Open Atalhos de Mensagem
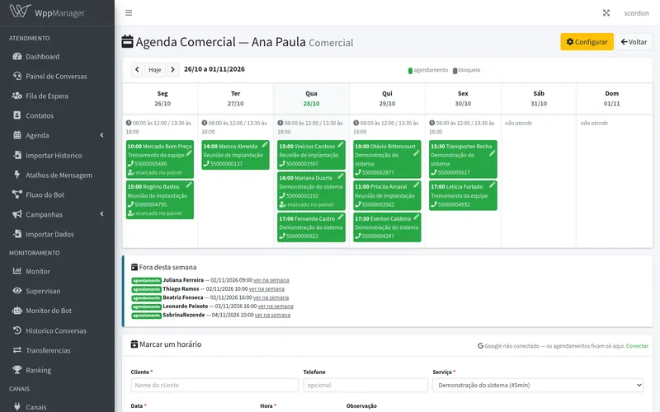 pos(57,175)
